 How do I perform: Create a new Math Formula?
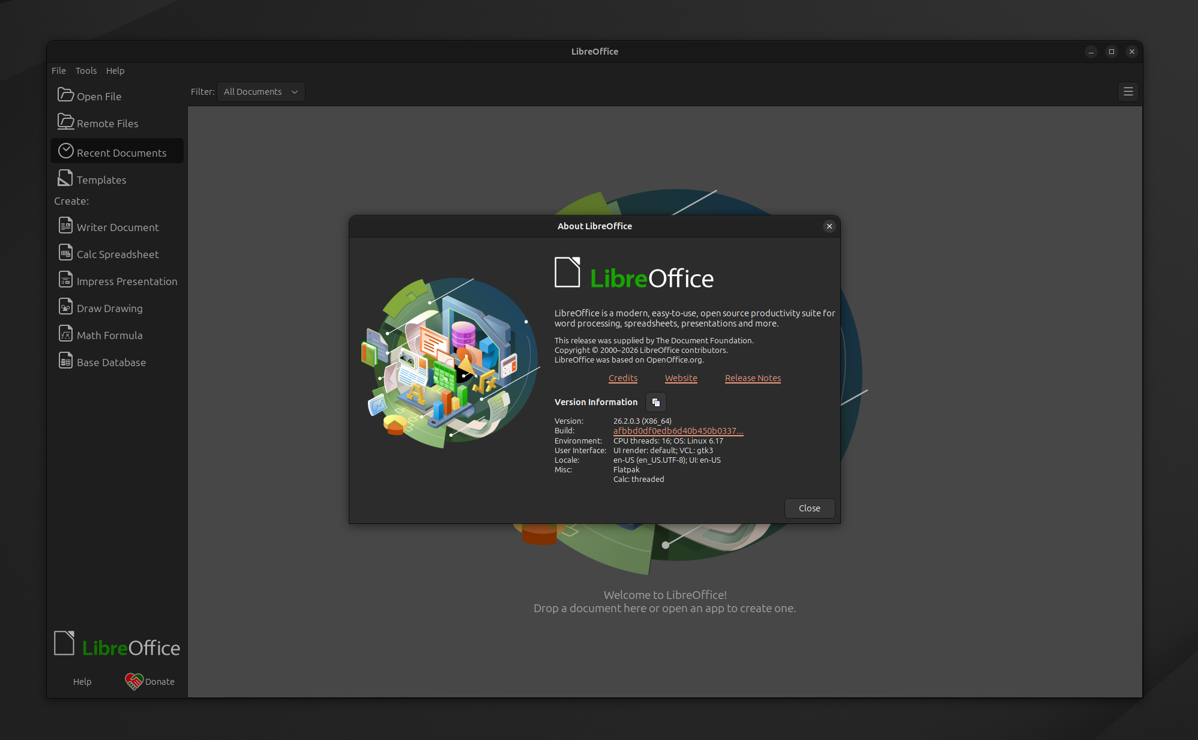click(109, 334)
